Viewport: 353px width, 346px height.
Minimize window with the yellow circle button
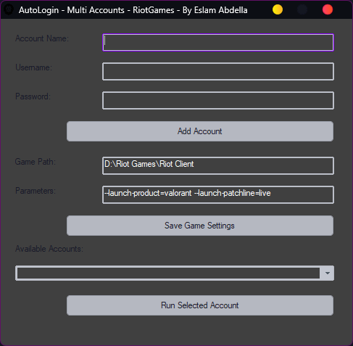click(x=278, y=9)
